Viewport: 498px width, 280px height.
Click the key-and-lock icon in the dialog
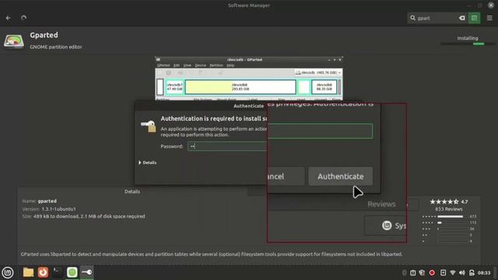[x=149, y=126]
